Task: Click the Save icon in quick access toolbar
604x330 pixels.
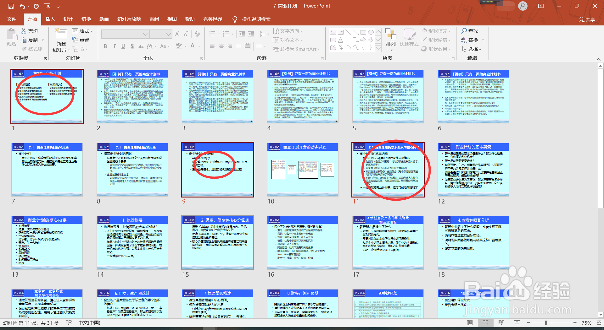Action: point(11,6)
